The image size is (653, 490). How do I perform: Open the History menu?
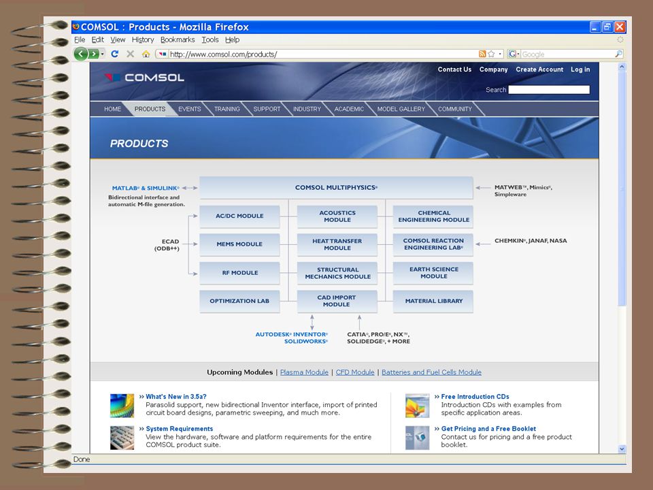pyautogui.click(x=143, y=39)
